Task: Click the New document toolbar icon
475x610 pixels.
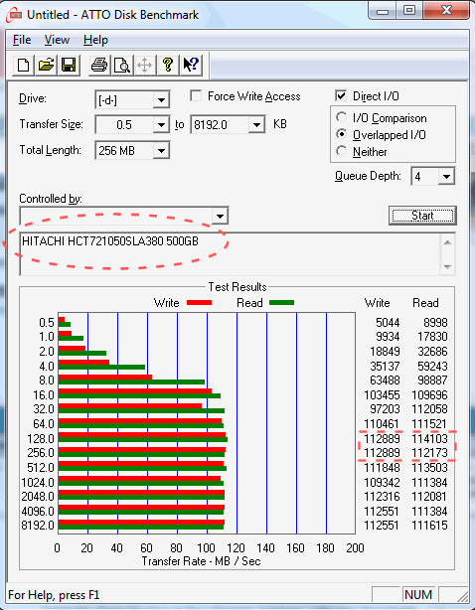Action: click(23, 65)
